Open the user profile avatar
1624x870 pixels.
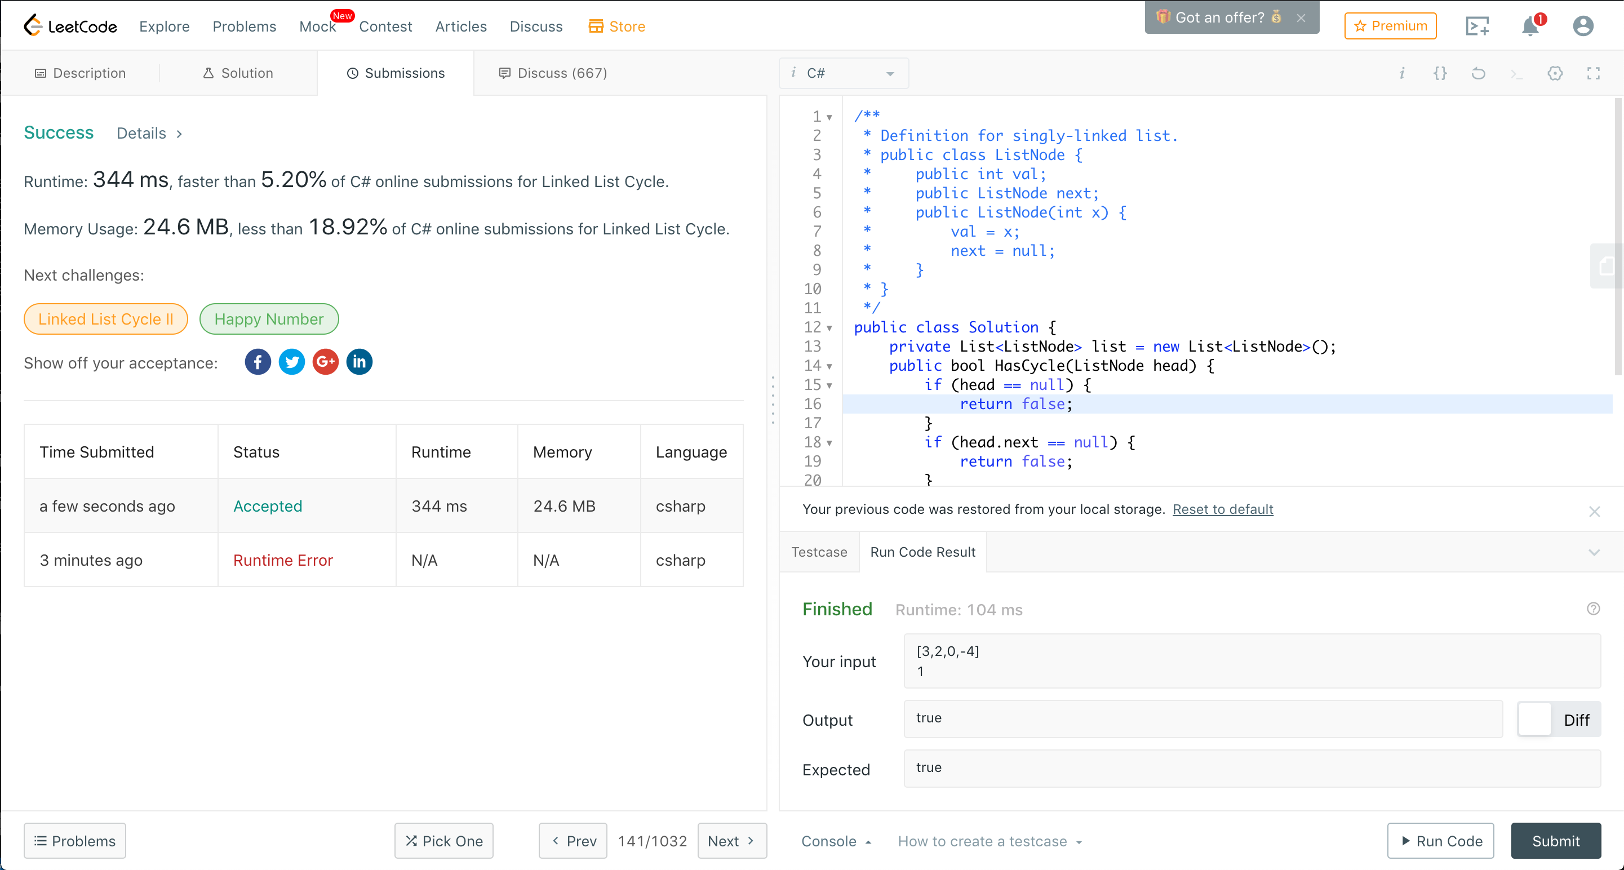[1583, 26]
